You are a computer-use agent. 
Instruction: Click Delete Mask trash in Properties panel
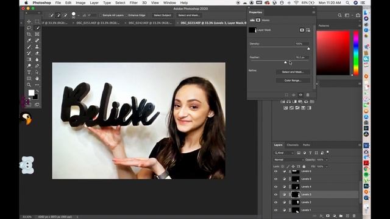[308, 95]
